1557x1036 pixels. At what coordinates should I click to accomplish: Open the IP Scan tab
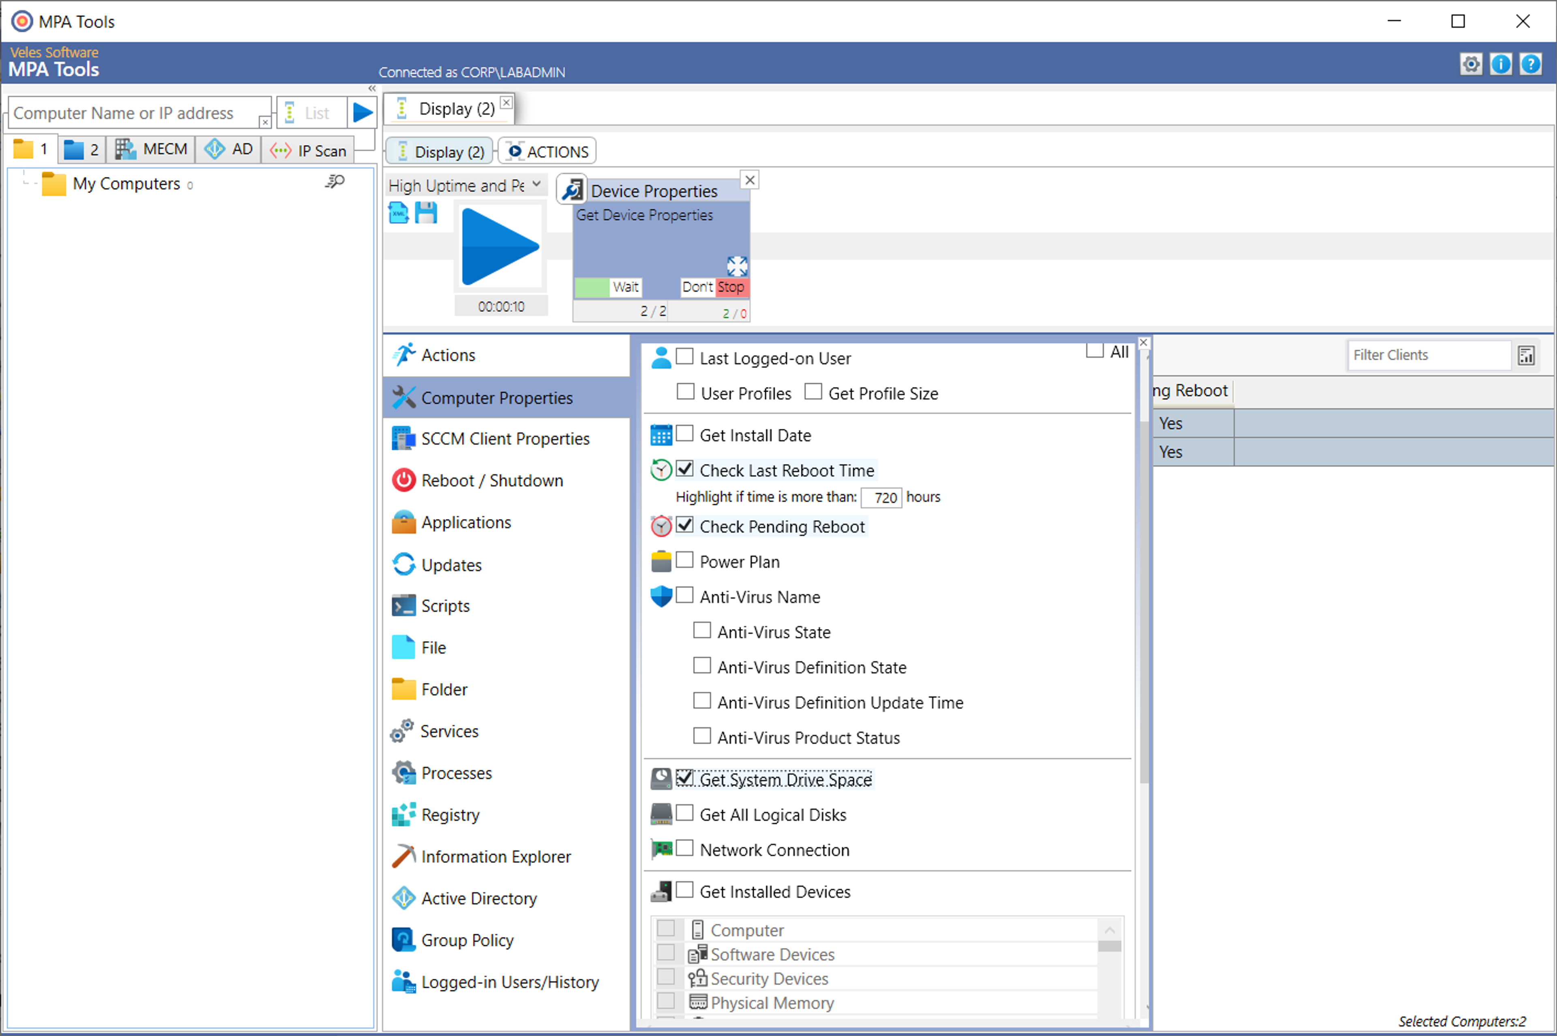(308, 150)
